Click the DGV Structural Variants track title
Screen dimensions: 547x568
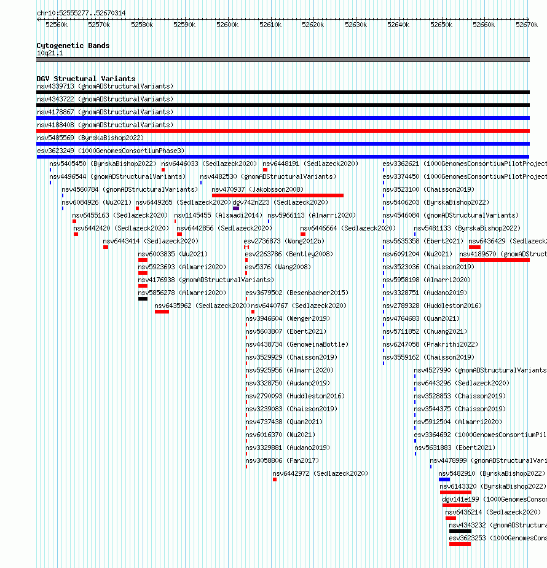86,79
